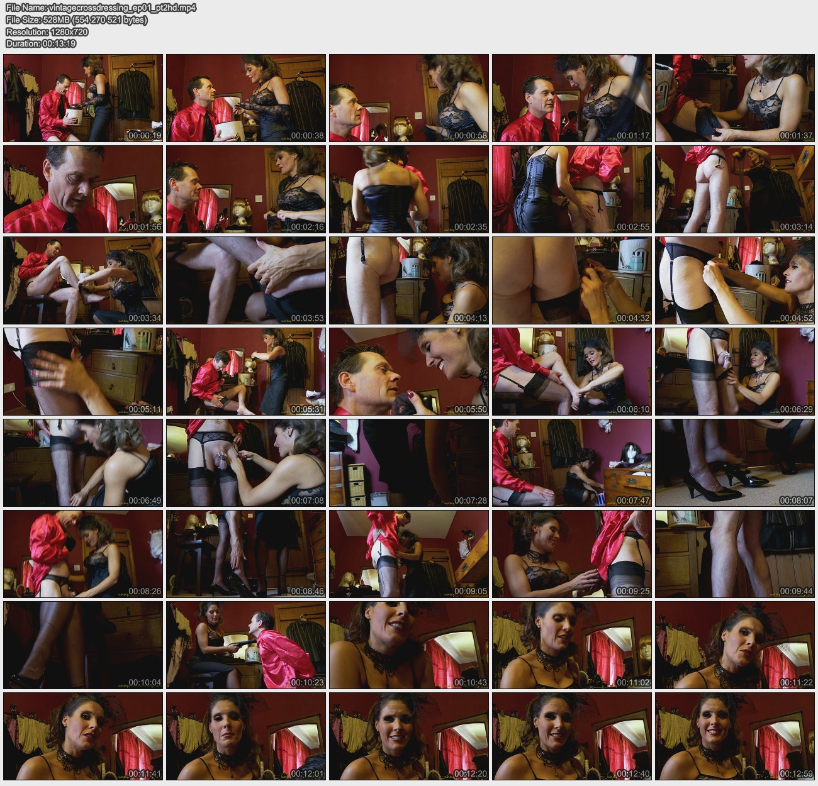Select the frame at 00:05:50
Image resolution: width=818 pixels, height=786 pixels.
point(408,371)
